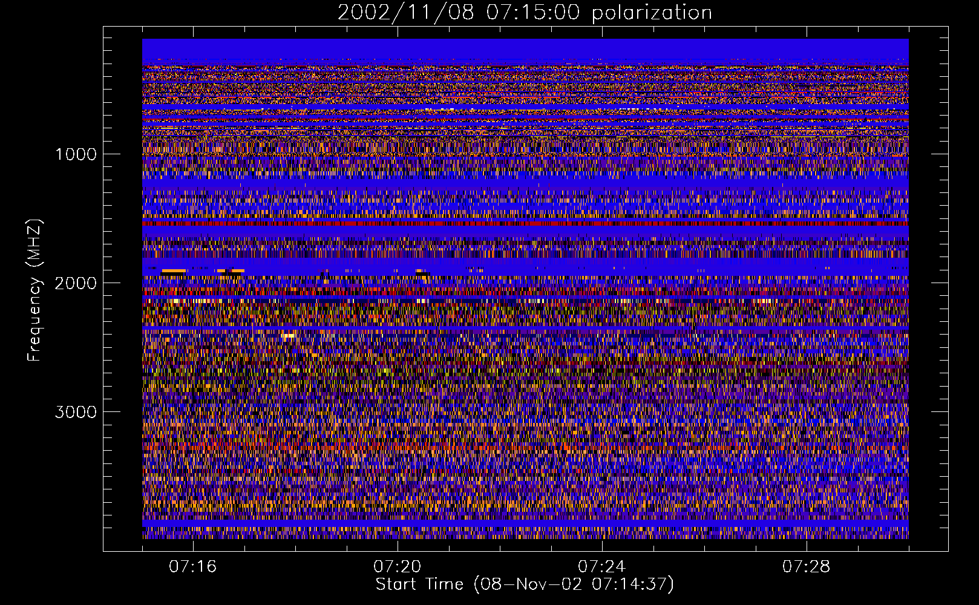Screen dimensions: 979x605
Task: Click the 1000 frequency tick label
Action: 76,154
